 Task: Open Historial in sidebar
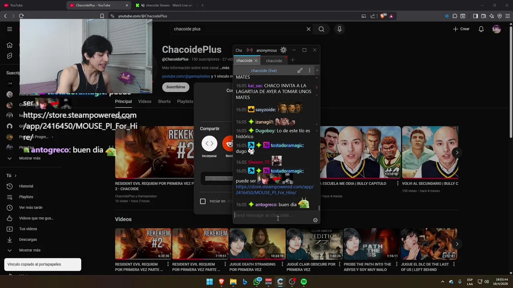coord(26,186)
